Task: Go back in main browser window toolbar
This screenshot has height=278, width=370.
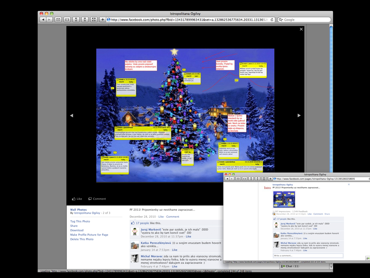Action: point(43,20)
